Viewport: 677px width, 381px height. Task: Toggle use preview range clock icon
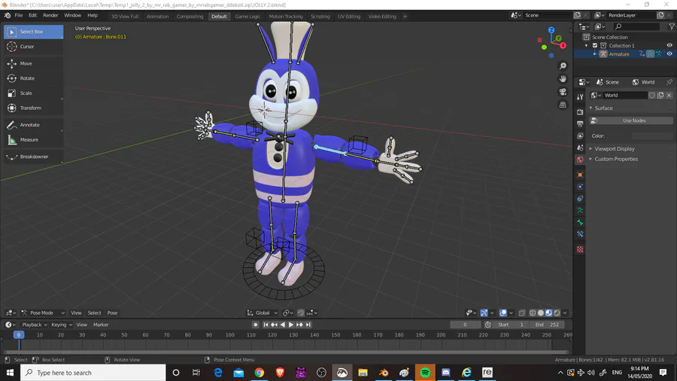coord(487,325)
